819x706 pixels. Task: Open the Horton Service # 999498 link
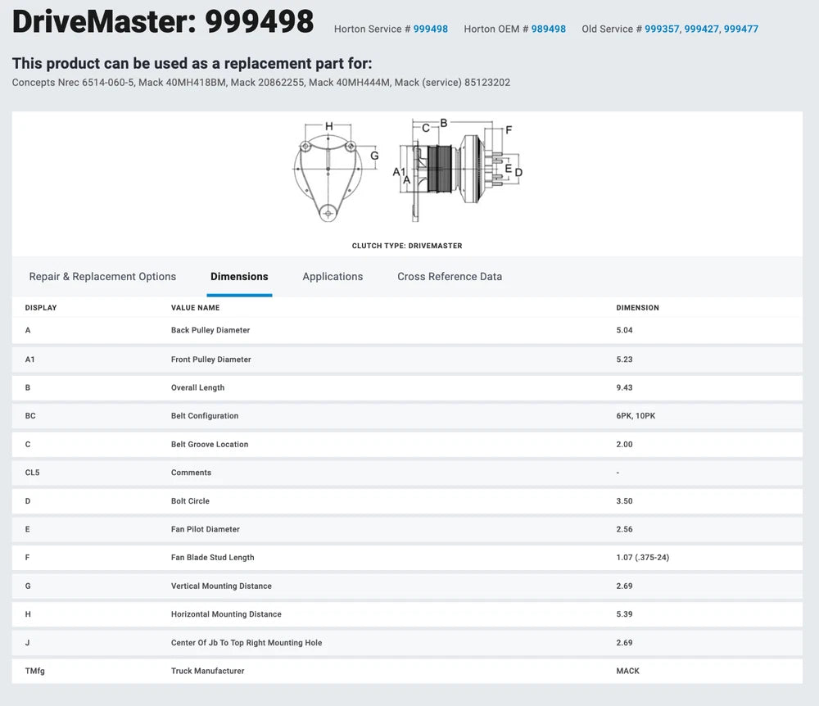click(x=430, y=29)
